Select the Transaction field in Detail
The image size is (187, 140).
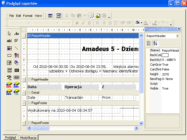pos(82,98)
